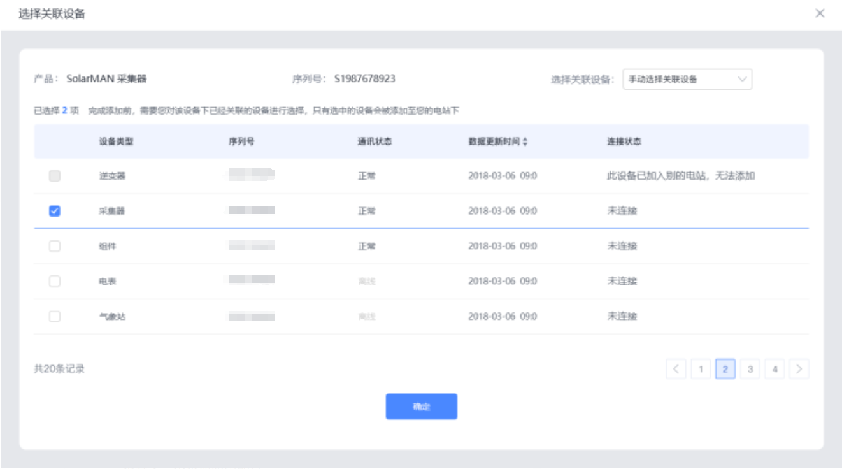
Task: Go to page 1 of records
Action: 701,369
